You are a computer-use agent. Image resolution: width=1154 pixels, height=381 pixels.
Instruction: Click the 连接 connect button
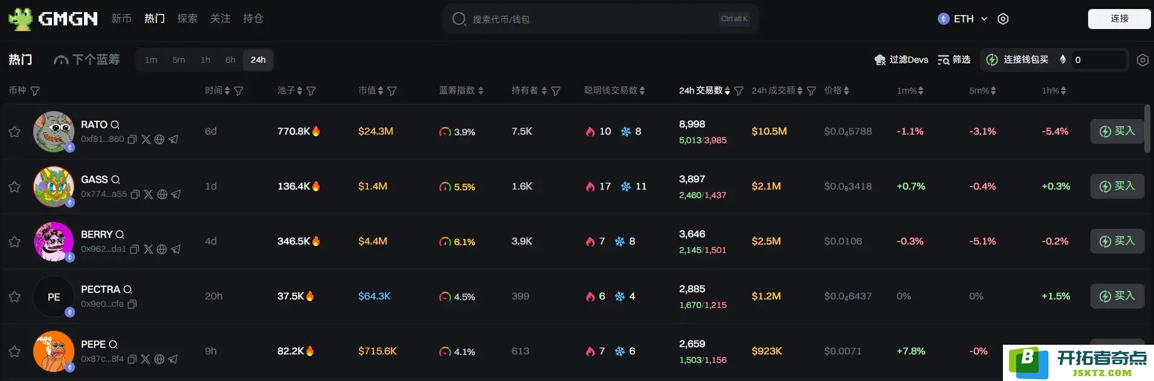click(x=1119, y=19)
